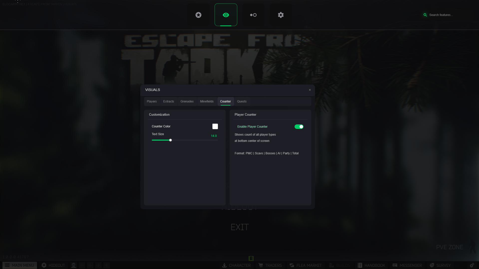This screenshot has width=479, height=269.
Task: Open the star favorites icon tab
Action: [198, 15]
